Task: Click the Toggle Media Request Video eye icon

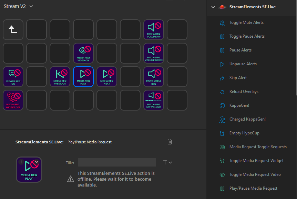Action: 222,175
